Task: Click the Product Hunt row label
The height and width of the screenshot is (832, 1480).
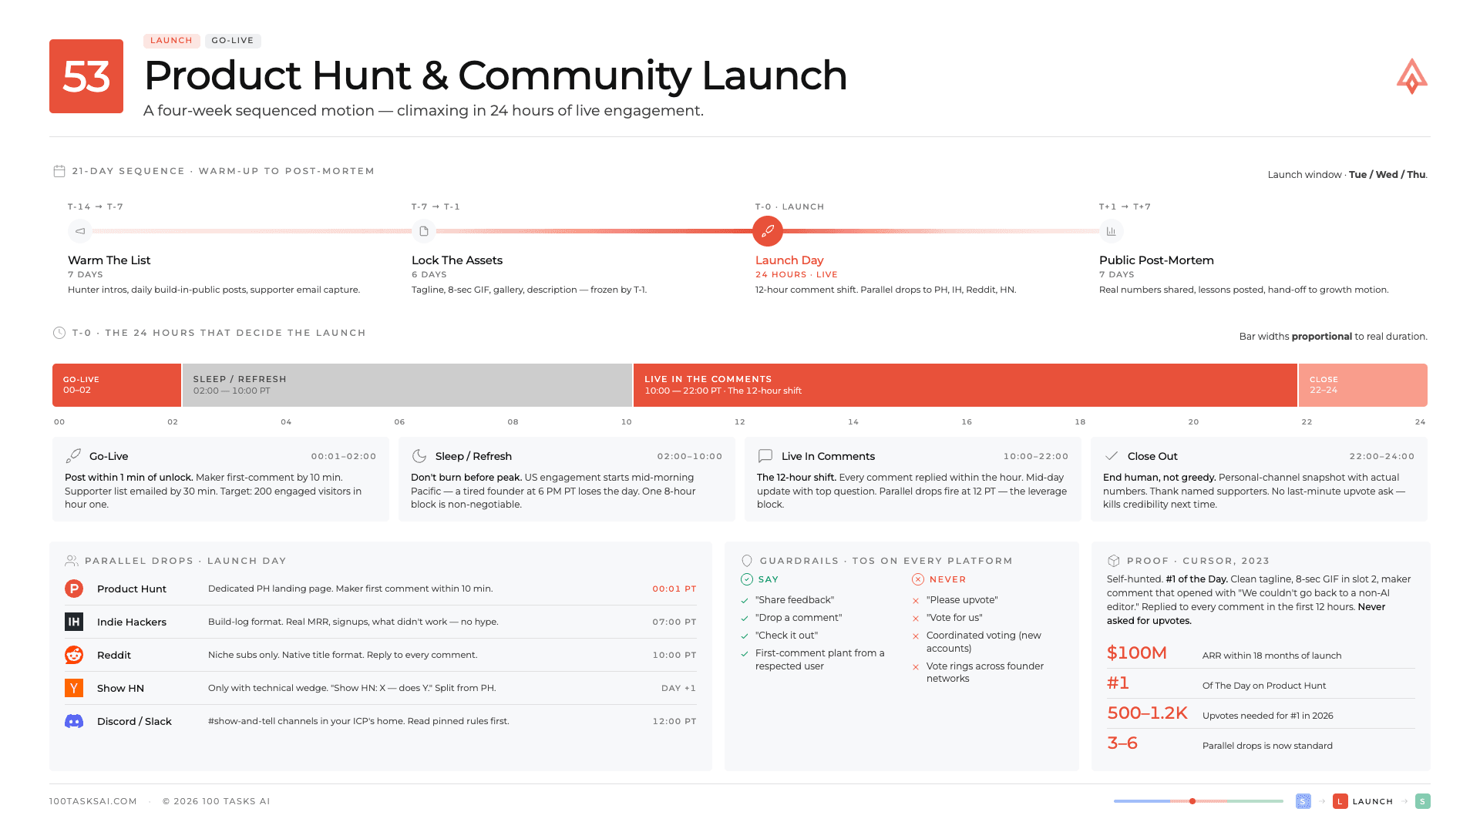Action: (x=132, y=589)
